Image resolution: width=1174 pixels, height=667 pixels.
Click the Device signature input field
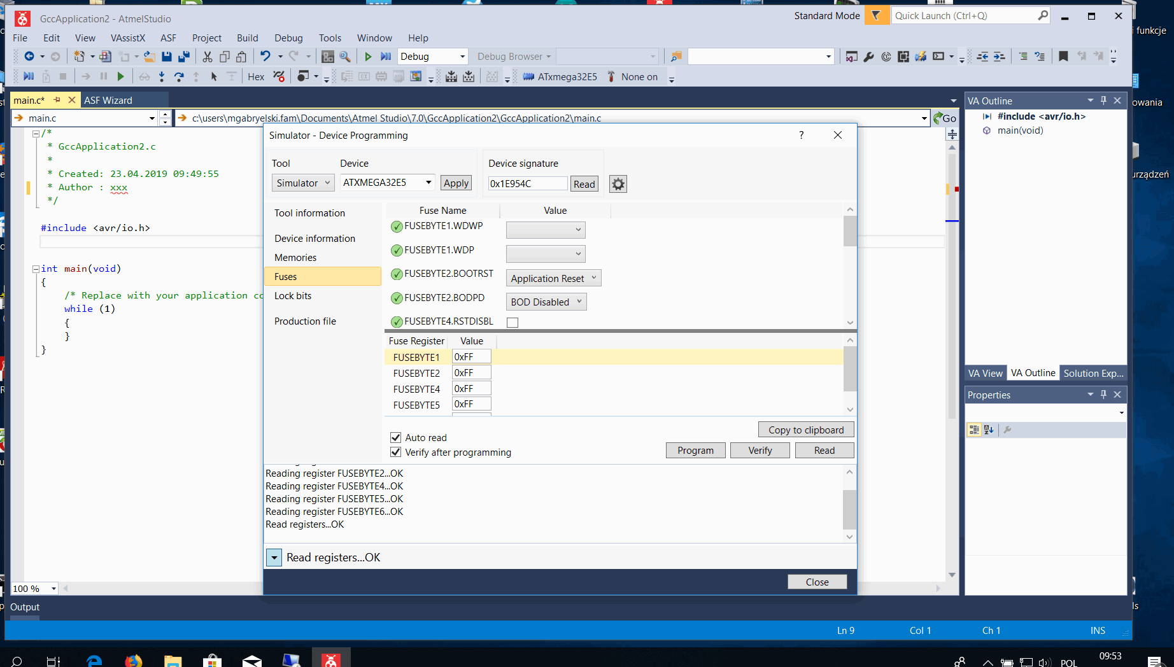(527, 184)
